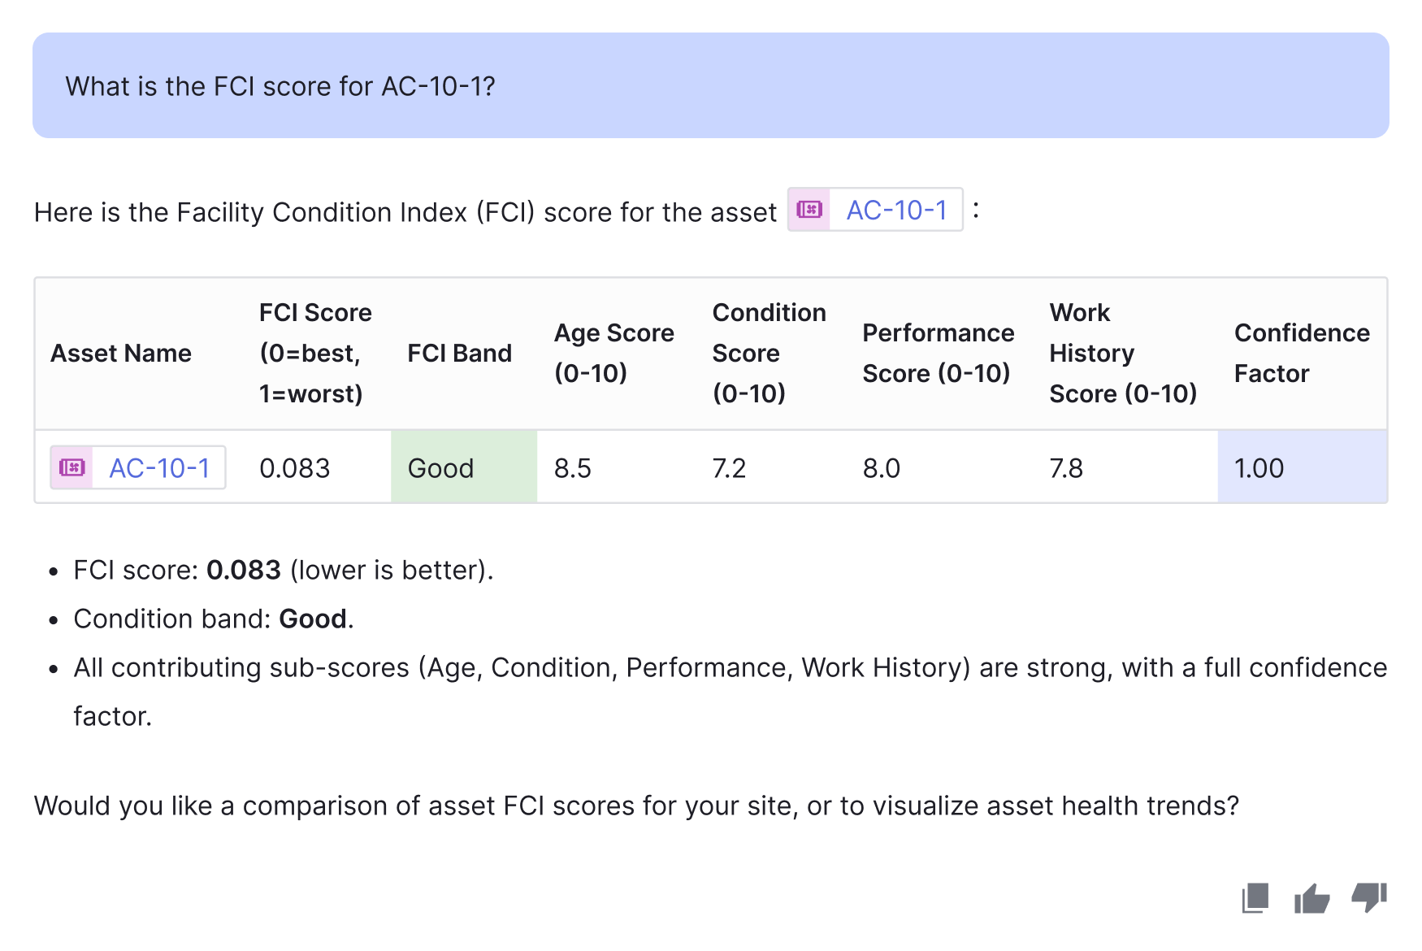Copy the response with the copy icon

[1255, 898]
